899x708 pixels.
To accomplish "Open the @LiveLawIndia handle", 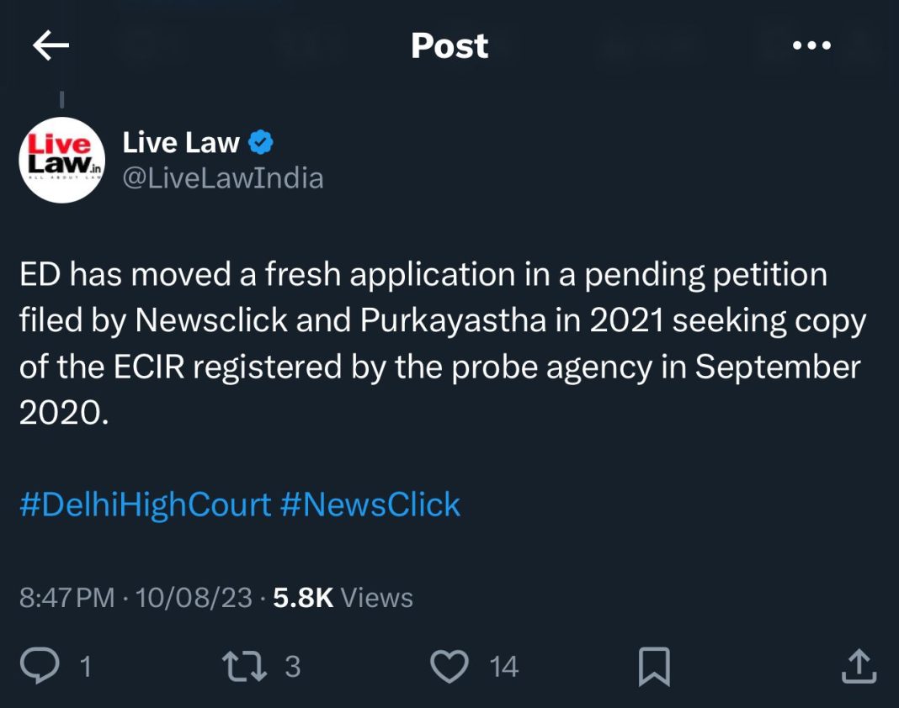I will point(223,178).
